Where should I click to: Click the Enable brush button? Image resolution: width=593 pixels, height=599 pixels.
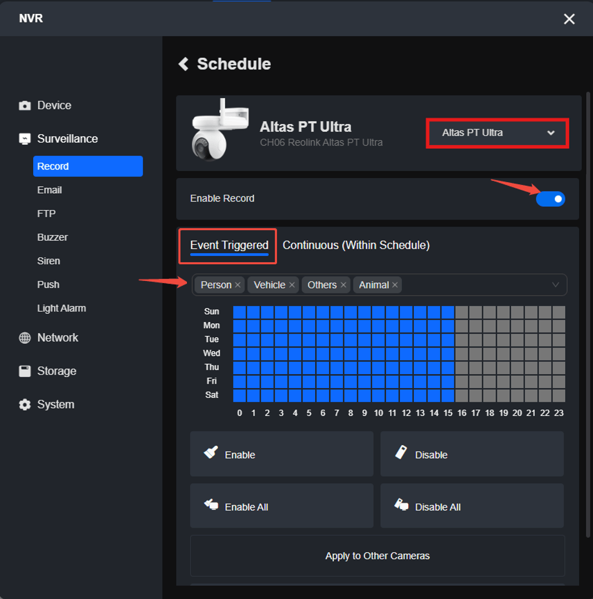click(x=282, y=454)
